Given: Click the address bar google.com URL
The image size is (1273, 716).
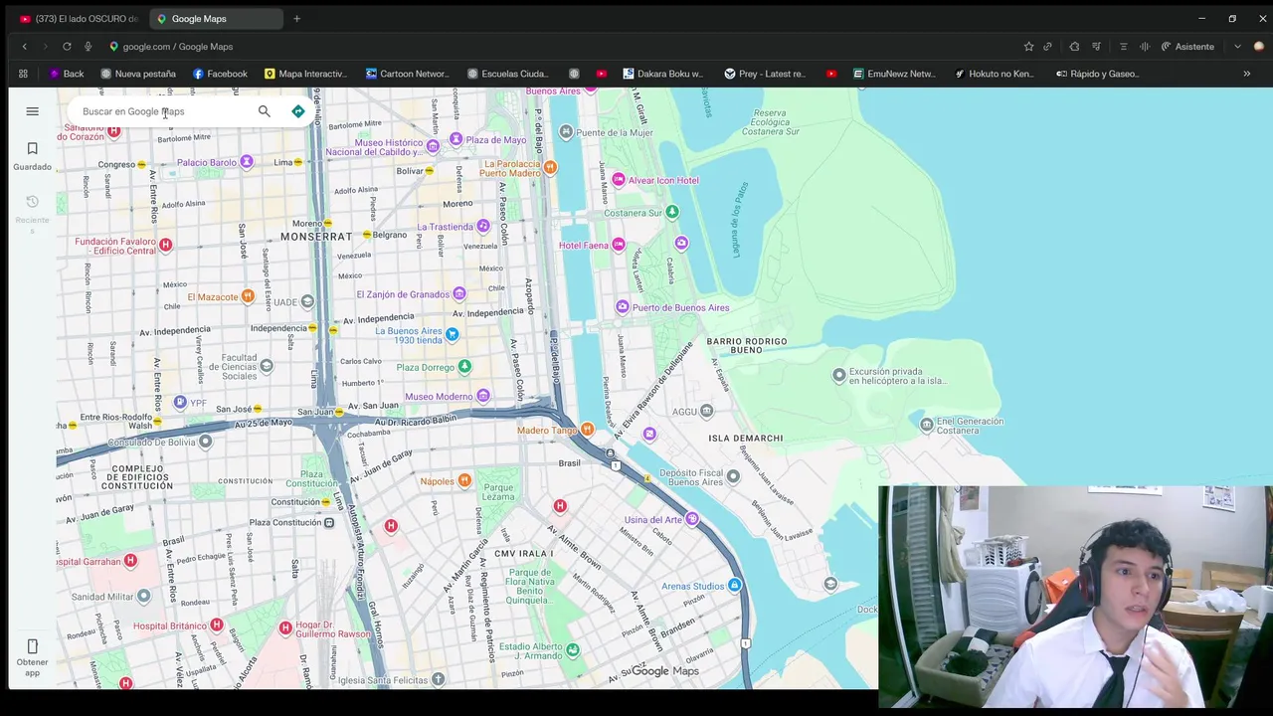Looking at the screenshot, I should pos(177,47).
